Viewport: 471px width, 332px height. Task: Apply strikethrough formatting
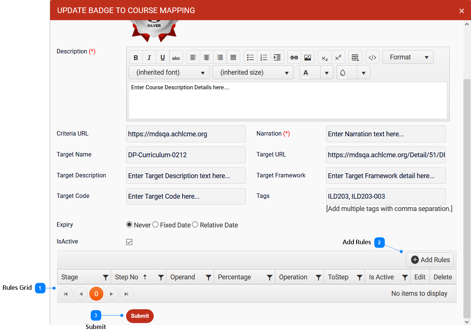click(x=176, y=58)
